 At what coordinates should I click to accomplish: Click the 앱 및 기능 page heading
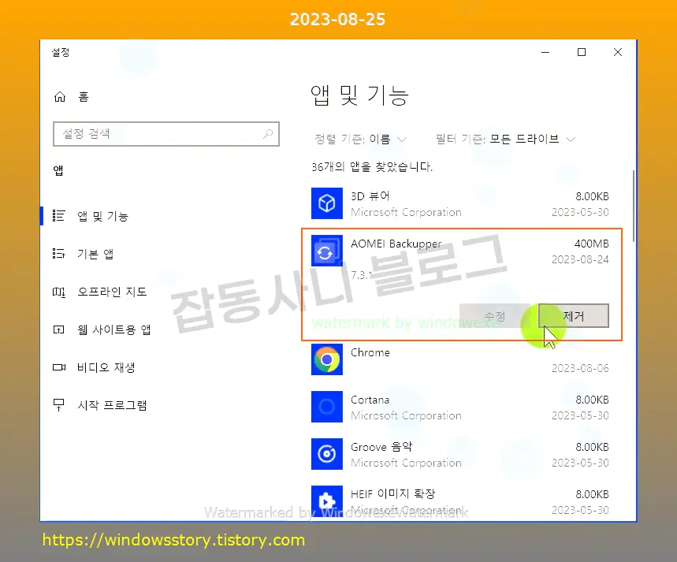click(x=359, y=95)
